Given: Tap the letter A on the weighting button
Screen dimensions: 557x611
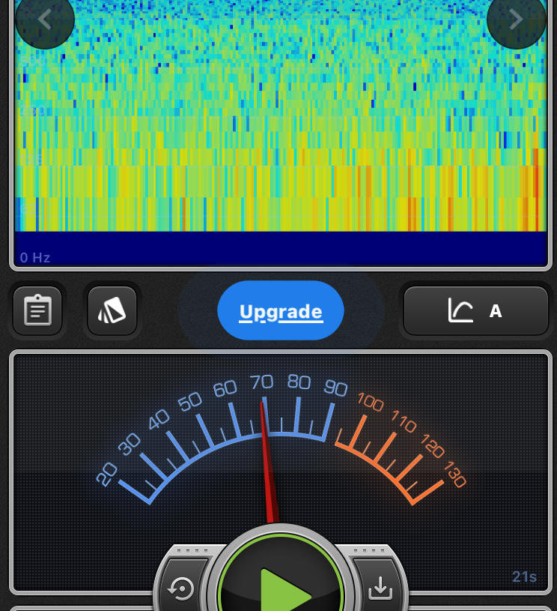Looking at the screenshot, I should point(495,311).
